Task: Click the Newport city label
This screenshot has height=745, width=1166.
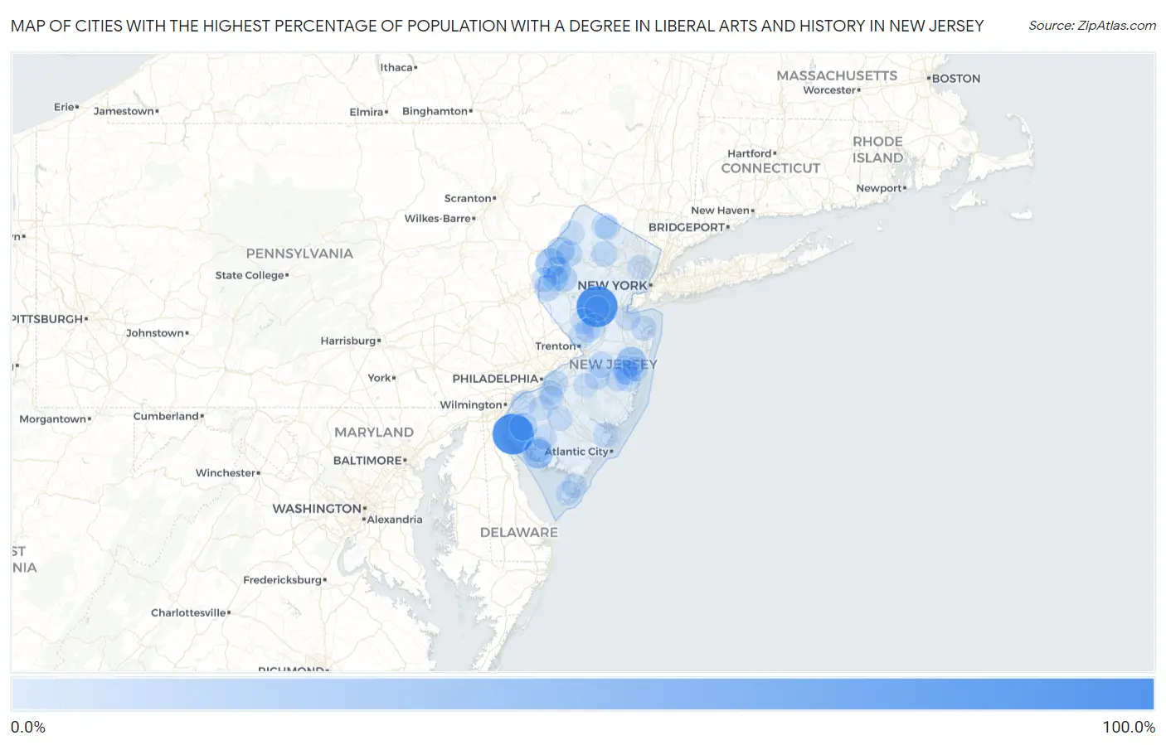Action: click(879, 189)
